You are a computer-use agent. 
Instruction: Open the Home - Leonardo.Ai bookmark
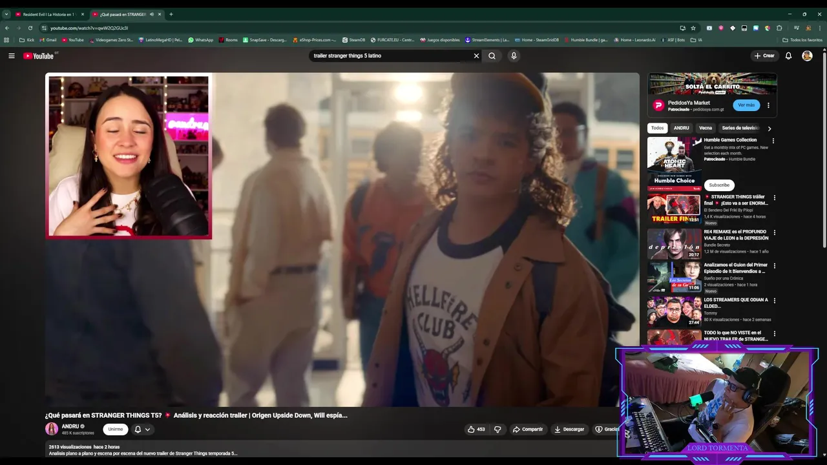[634, 40]
